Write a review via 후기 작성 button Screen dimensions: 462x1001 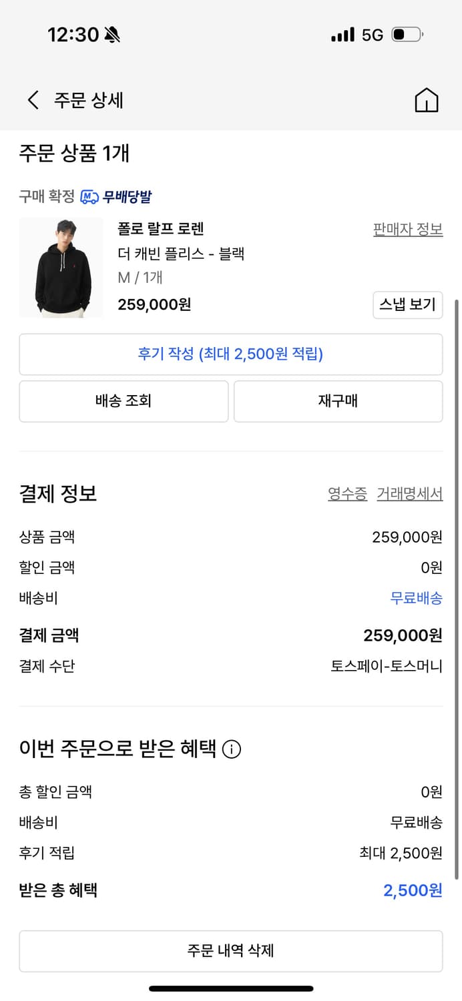230,354
